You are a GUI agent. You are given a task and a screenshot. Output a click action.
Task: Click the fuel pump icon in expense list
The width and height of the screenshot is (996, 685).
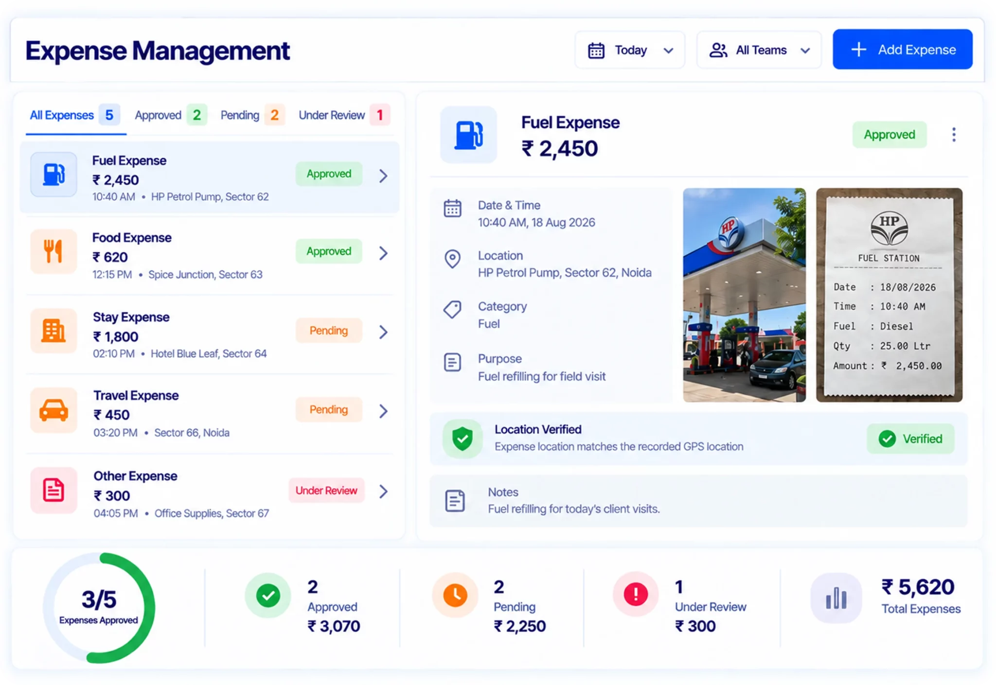pyautogui.click(x=53, y=175)
